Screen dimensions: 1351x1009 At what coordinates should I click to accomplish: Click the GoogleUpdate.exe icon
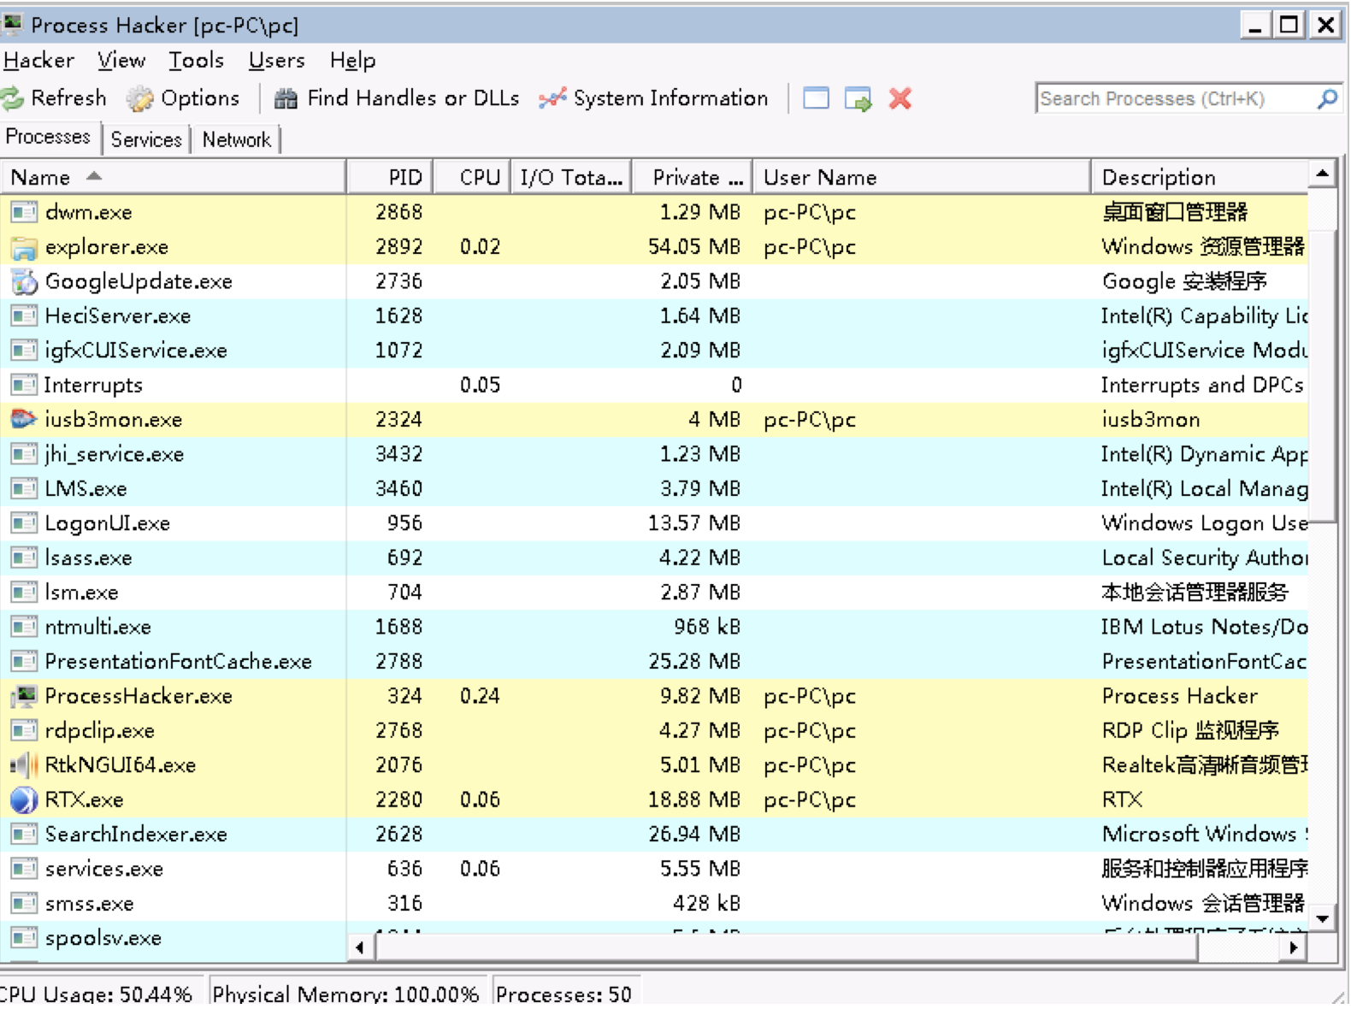[24, 281]
